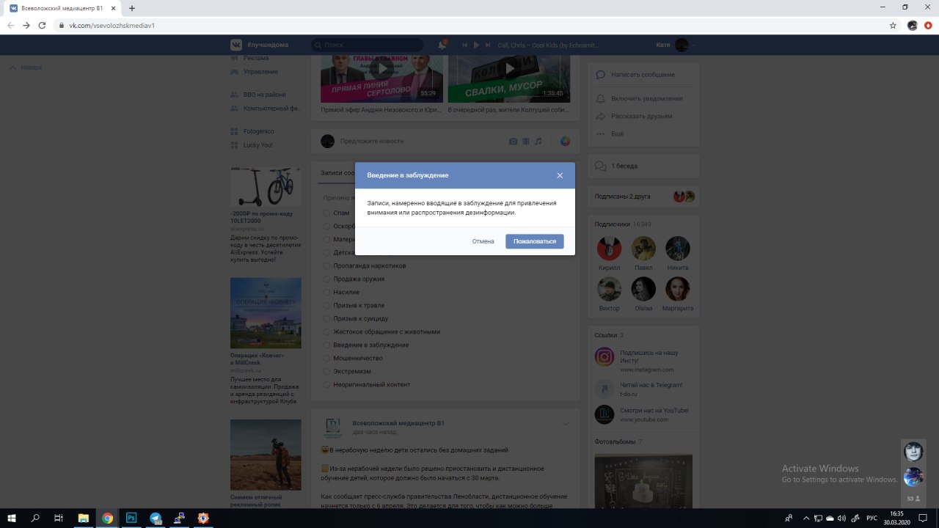Viewport: 939px width, 528px height.
Task: Close the Введение в заблуждение dialog
Action: [560, 175]
